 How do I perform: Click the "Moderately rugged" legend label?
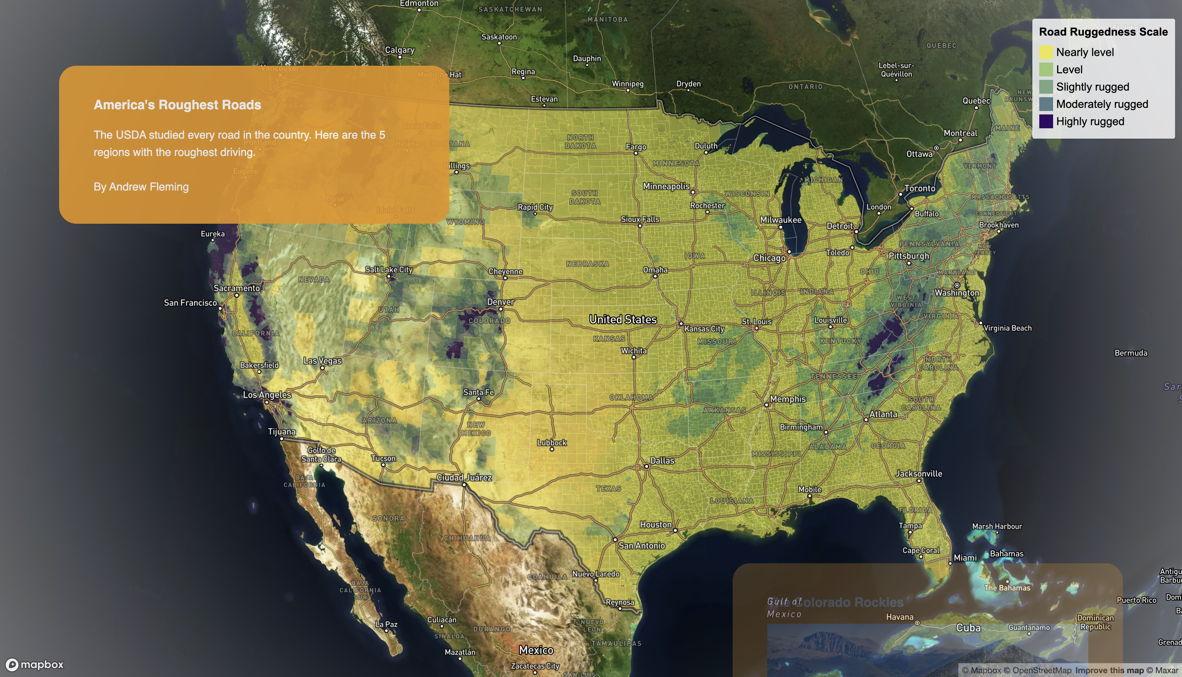point(1102,104)
